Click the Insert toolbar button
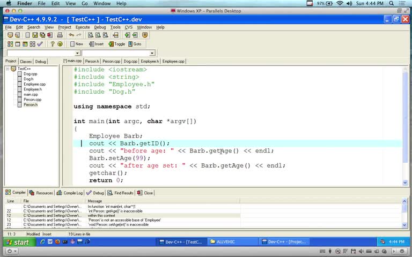412x257 pixels. 96,44
